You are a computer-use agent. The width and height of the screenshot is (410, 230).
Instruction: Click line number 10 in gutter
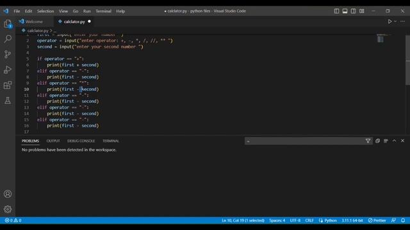pyautogui.click(x=26, y=89)
